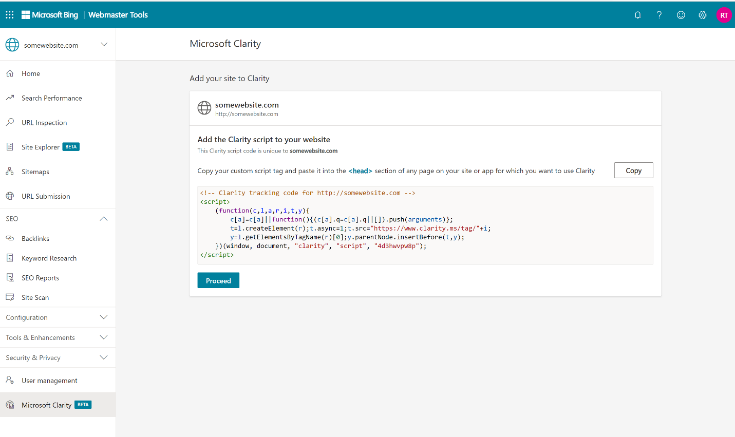The image size is (735, 437).
Task: Open the somewebsite.com site selector dropdown
Action: pos(58,45)
